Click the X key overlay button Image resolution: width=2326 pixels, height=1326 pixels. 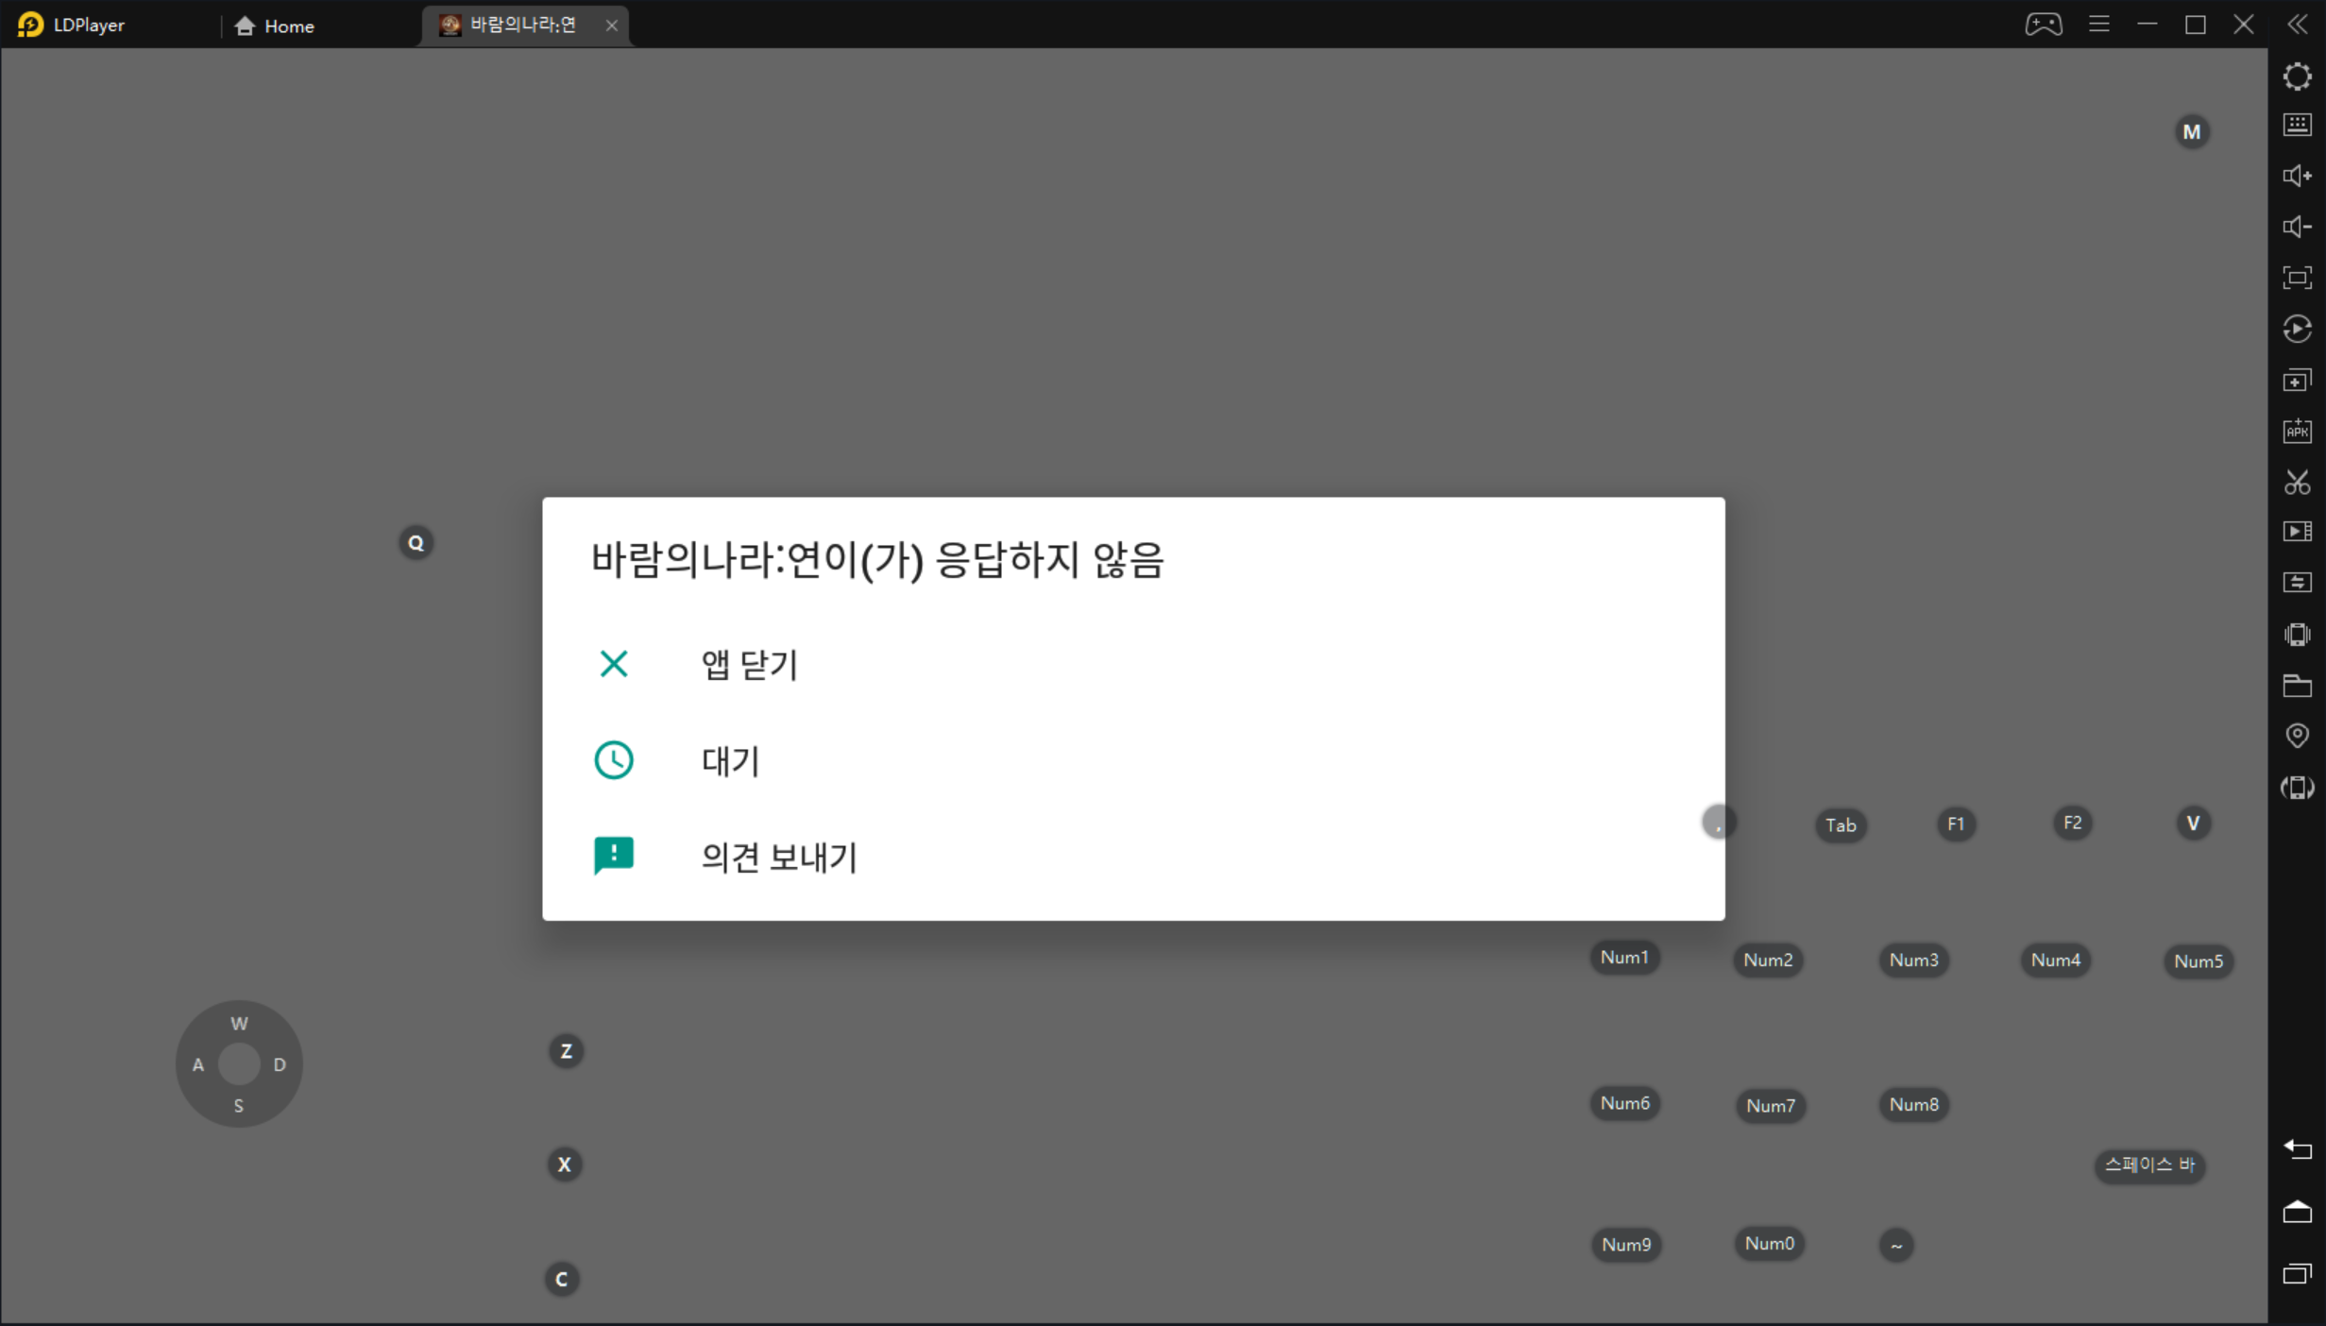tap(564, 1164)
